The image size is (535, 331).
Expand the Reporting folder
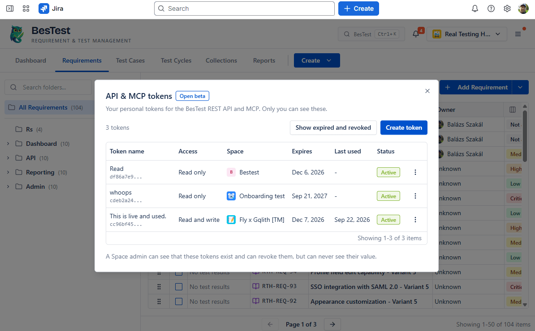(8, 172)
